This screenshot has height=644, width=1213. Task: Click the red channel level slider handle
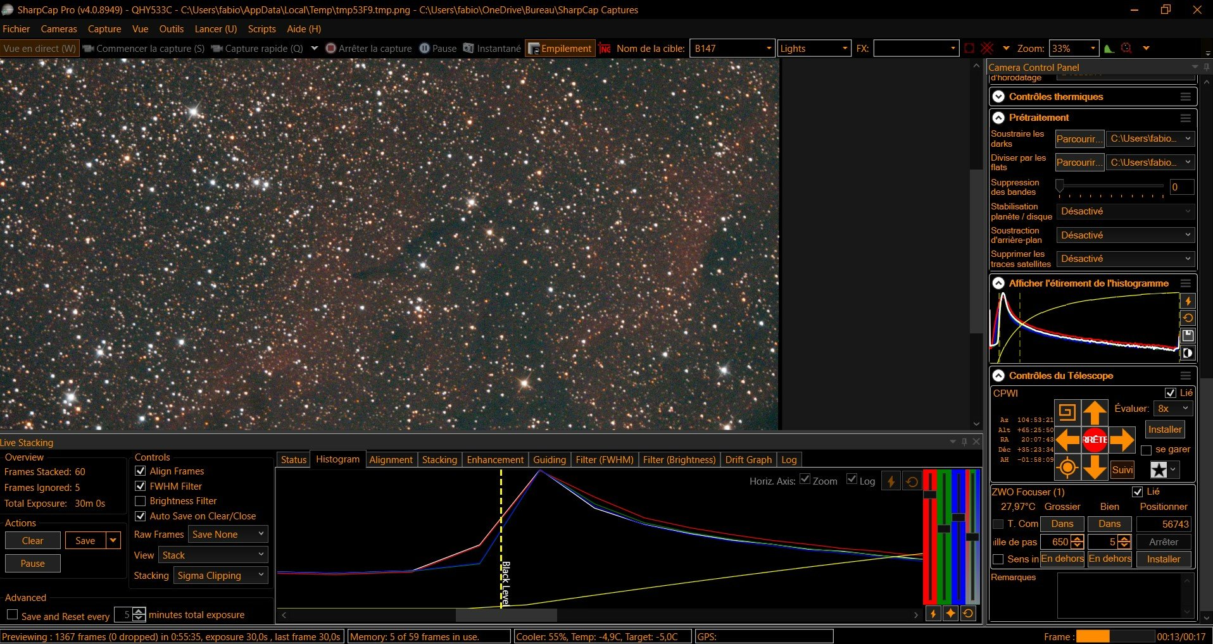[930, 495]
